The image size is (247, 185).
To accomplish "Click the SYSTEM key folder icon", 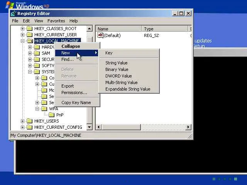I will [x=37, y=72].
